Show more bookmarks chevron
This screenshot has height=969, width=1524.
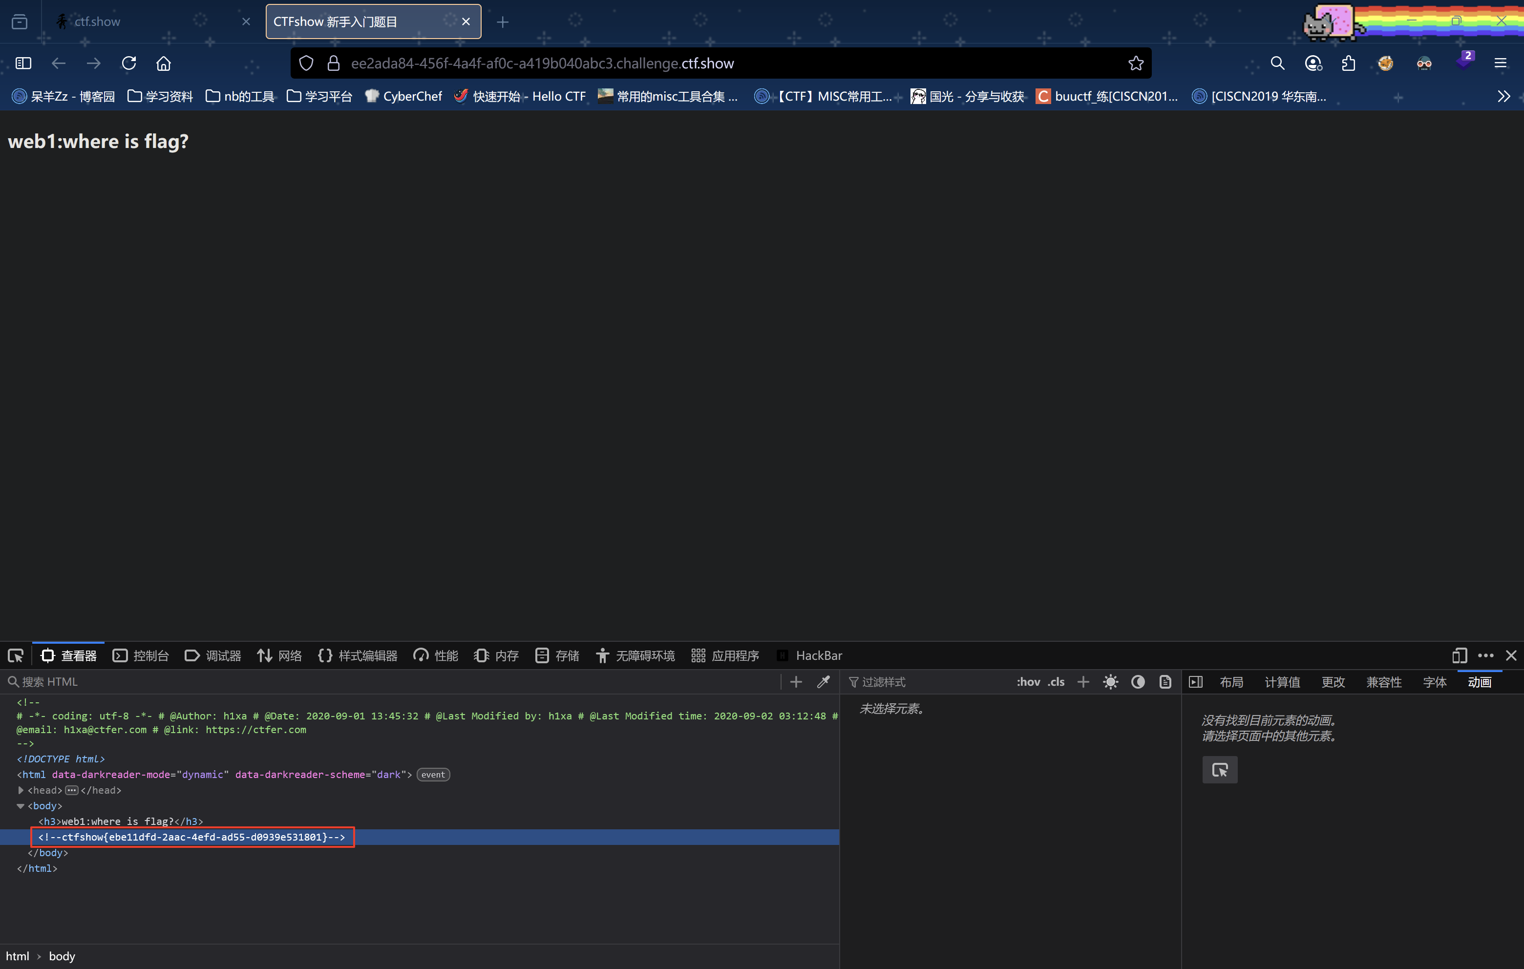point(1504,96)
